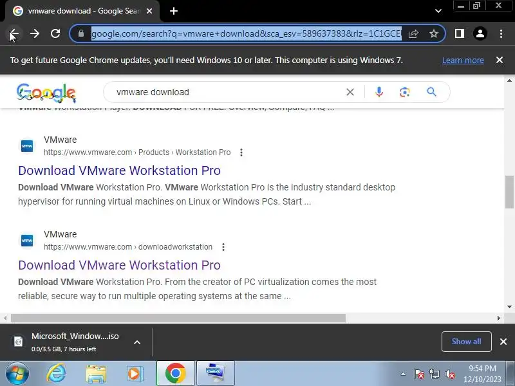Open the tab search chevron
This screenshot has height=386, width=515.
pos(438,11)
